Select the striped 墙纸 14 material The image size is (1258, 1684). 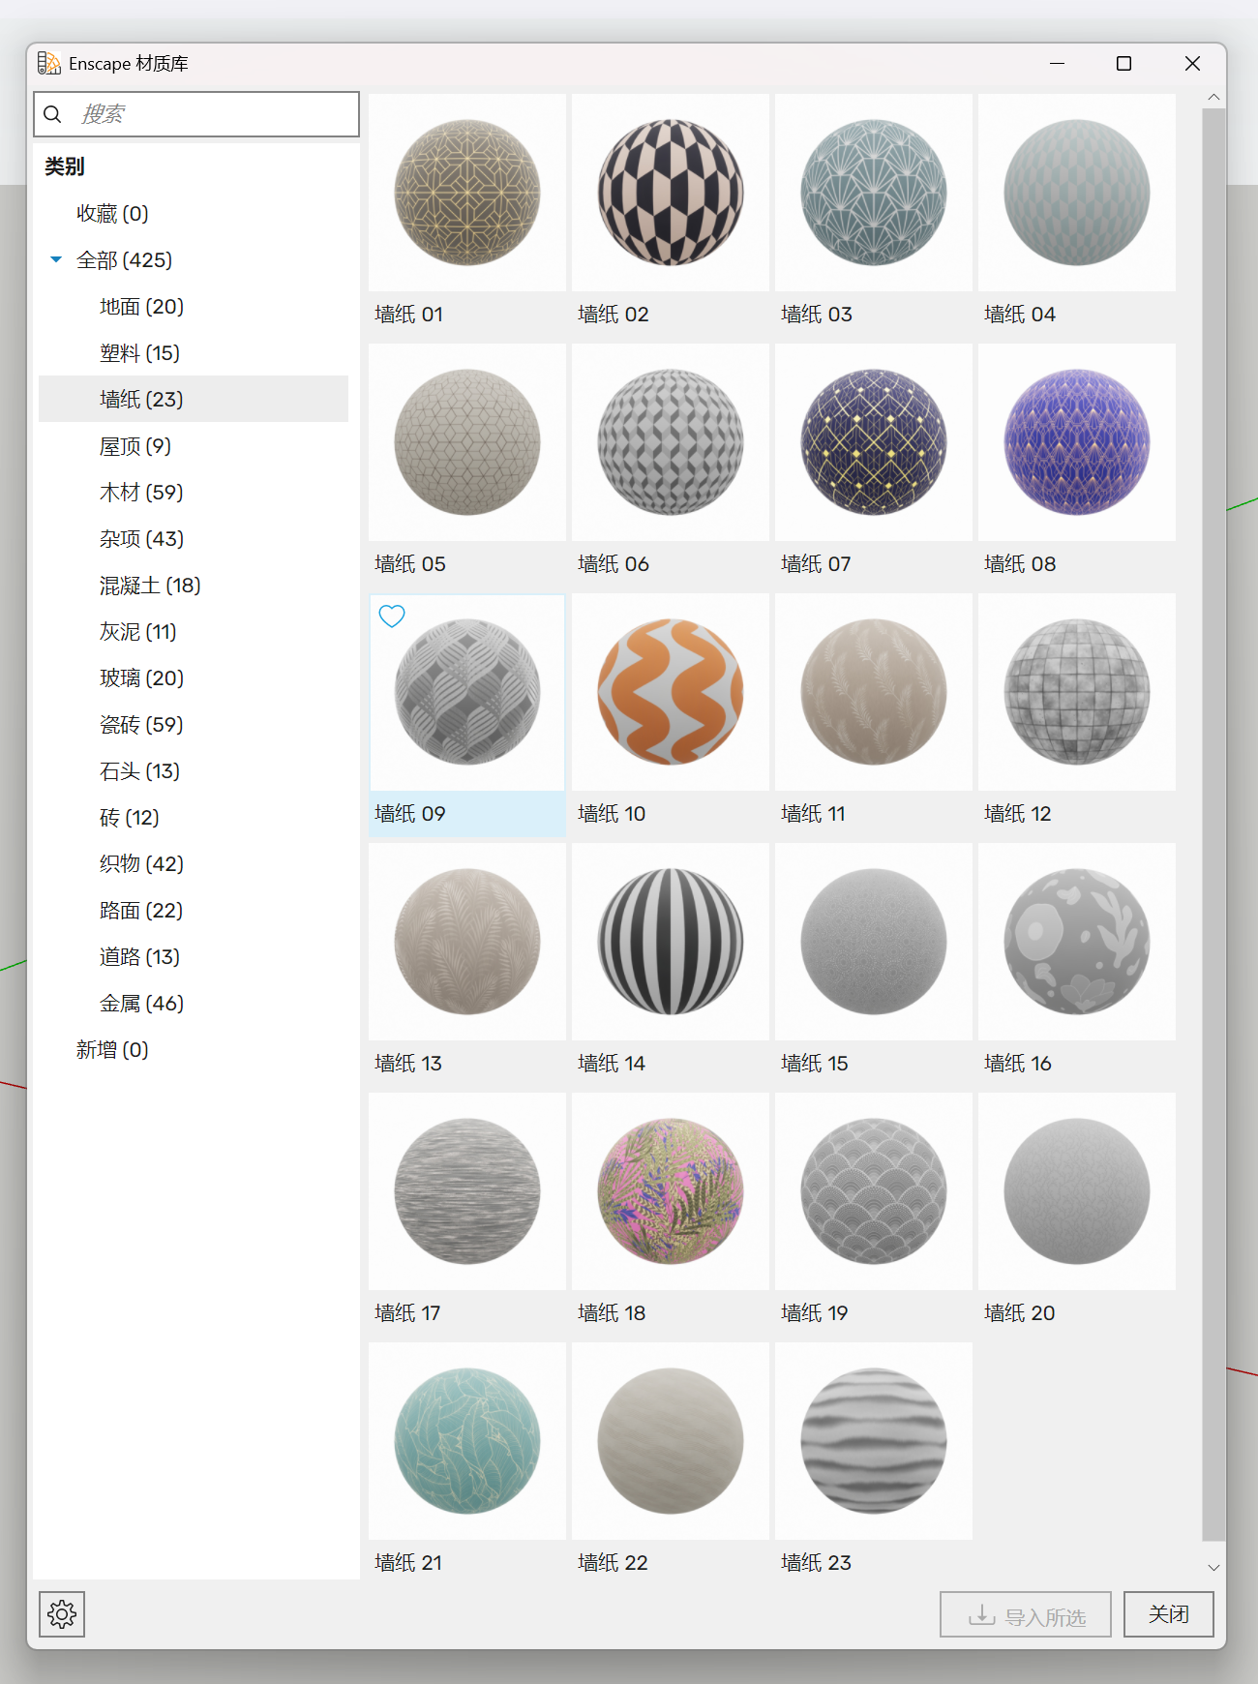coord(670,942)
